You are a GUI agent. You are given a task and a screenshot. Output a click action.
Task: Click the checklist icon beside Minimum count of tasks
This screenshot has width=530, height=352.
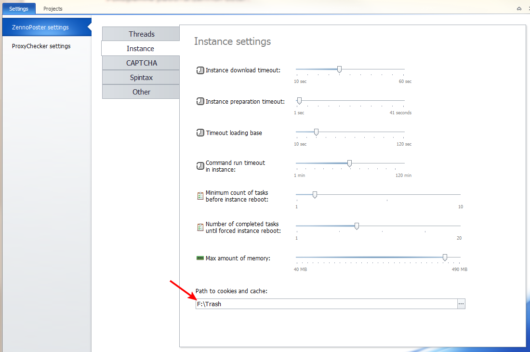click(x=200, y=196)
